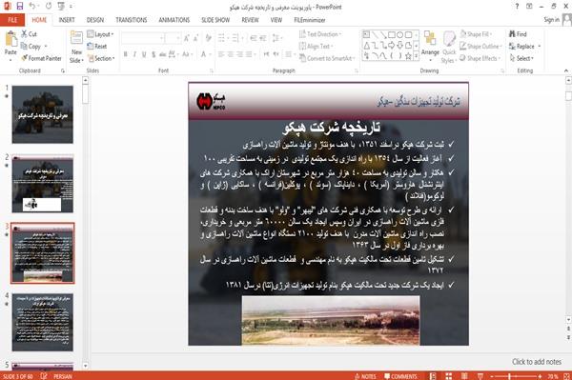The height and width of the screenshot is (380, 572).
Task: Toggle numbered list
Action: tap(236, 38)
